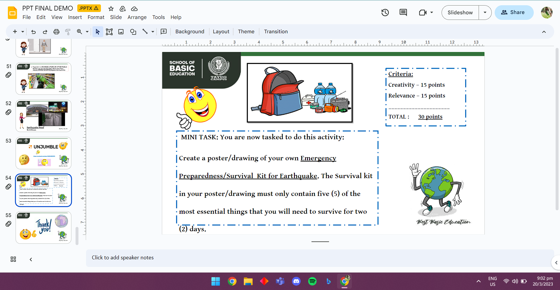Screen dimensions: 560x290
Task: Open the Arrange menu
Action: tap(137, 17)
